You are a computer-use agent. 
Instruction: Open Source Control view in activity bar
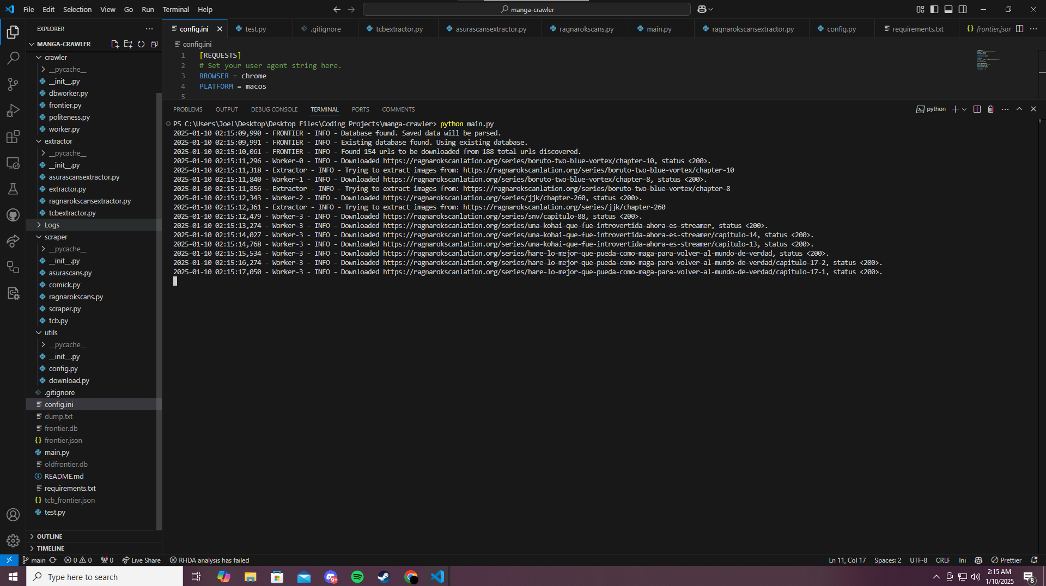[x=13, y=84]
